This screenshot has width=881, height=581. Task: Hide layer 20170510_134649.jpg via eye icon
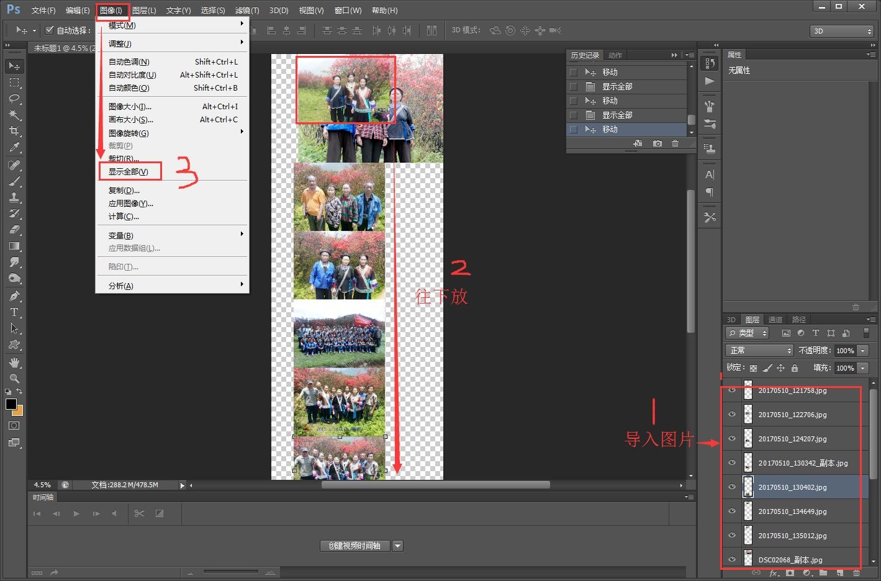(732, 511)
